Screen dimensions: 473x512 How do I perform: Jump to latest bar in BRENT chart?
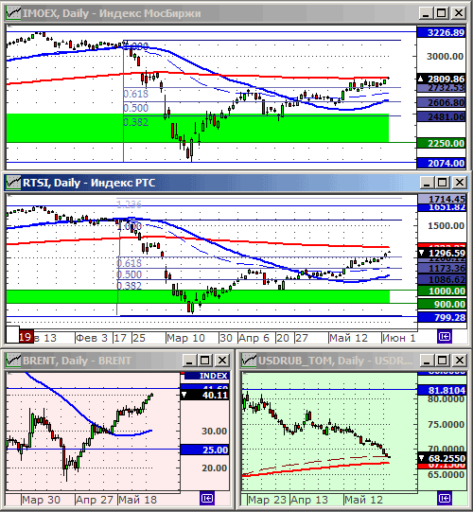click(206, 499)
